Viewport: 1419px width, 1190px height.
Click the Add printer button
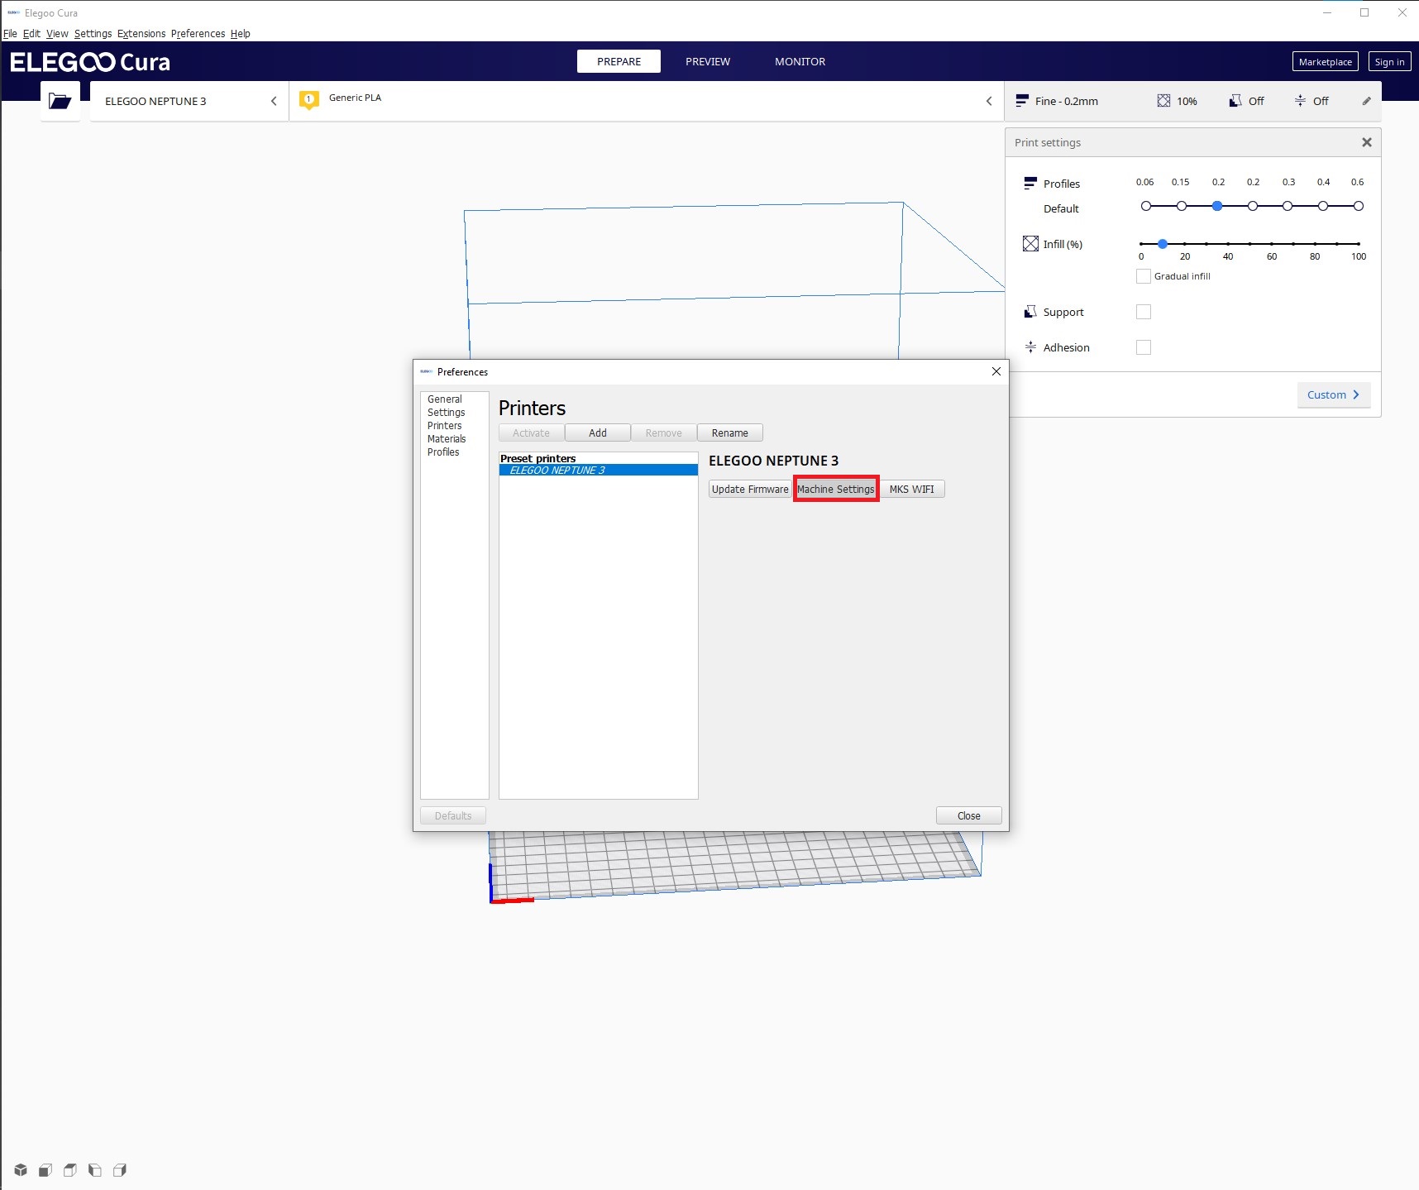pyautogui.click(x=598, y=433)
